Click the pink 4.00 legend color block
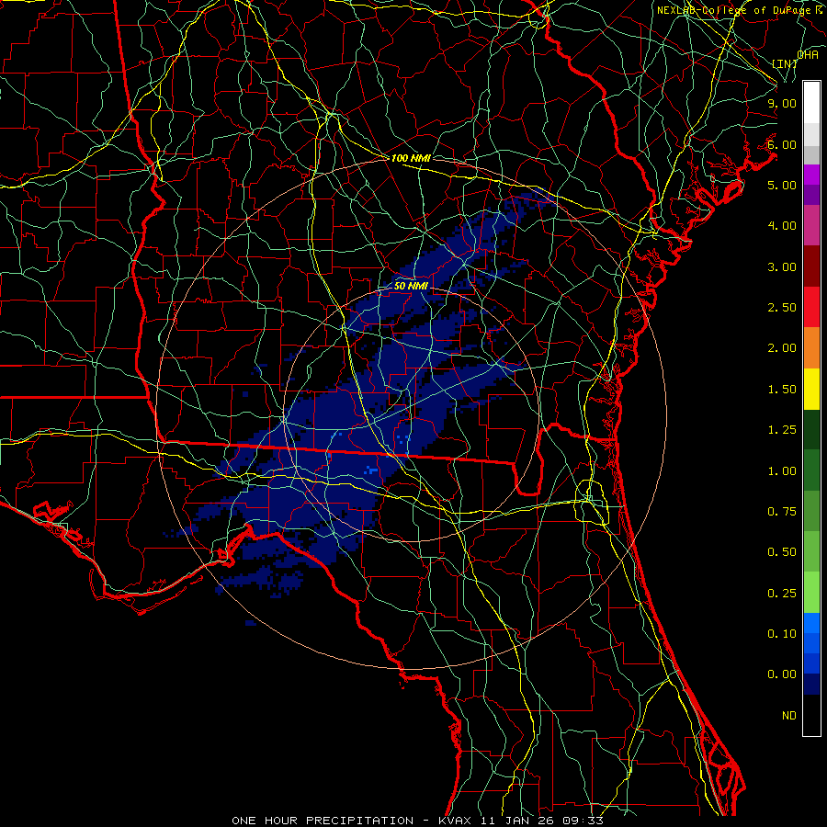This screenshot has width=827, height=827. click(811, 225)
